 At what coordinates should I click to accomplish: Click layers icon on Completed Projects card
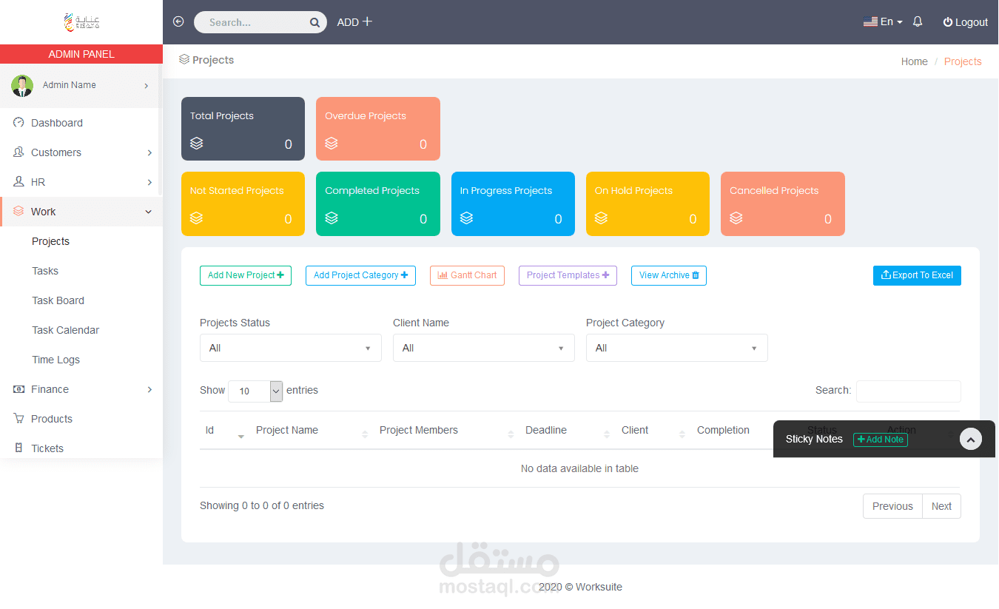(x=332, y=218)
